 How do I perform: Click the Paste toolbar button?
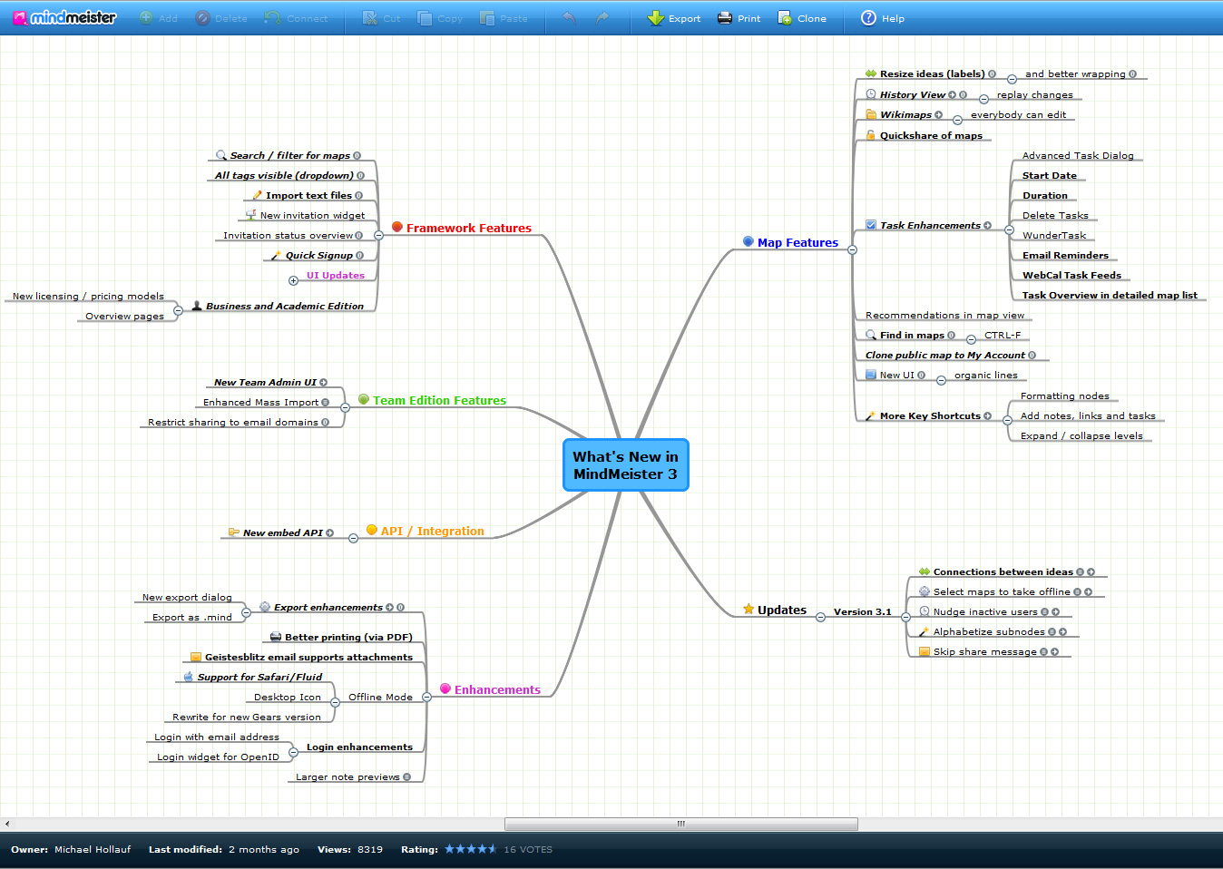[x=504, y=18]
